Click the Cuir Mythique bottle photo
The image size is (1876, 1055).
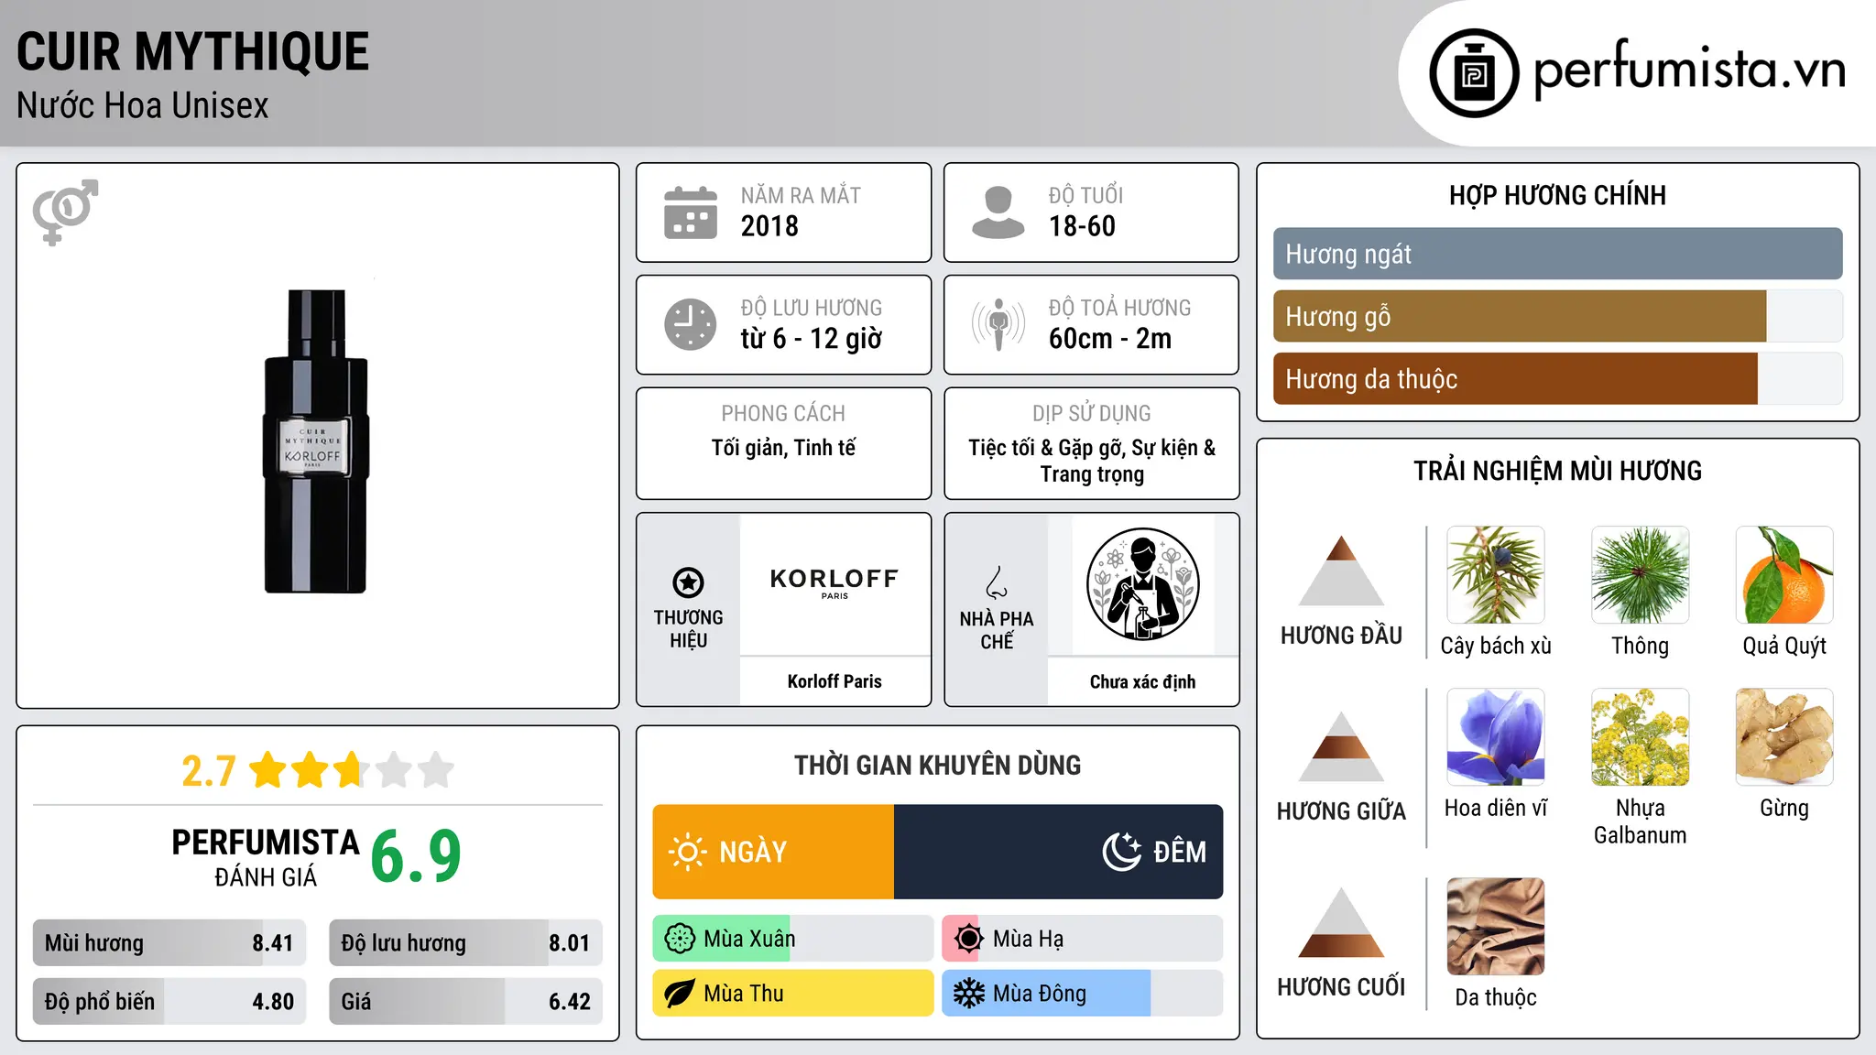[x=316, y=441]
